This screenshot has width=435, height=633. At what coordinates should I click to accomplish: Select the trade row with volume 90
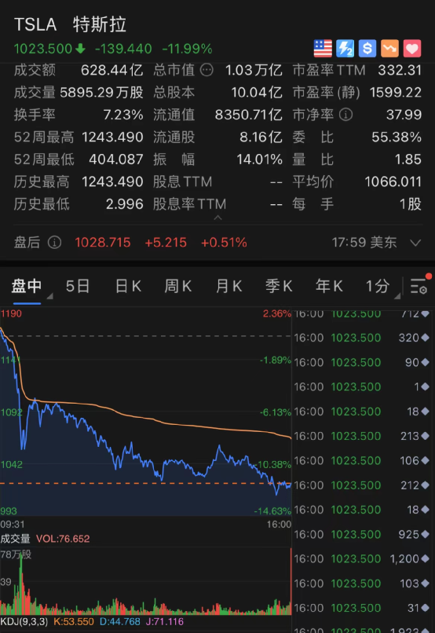pyautogui.click(x=361, y=363)
